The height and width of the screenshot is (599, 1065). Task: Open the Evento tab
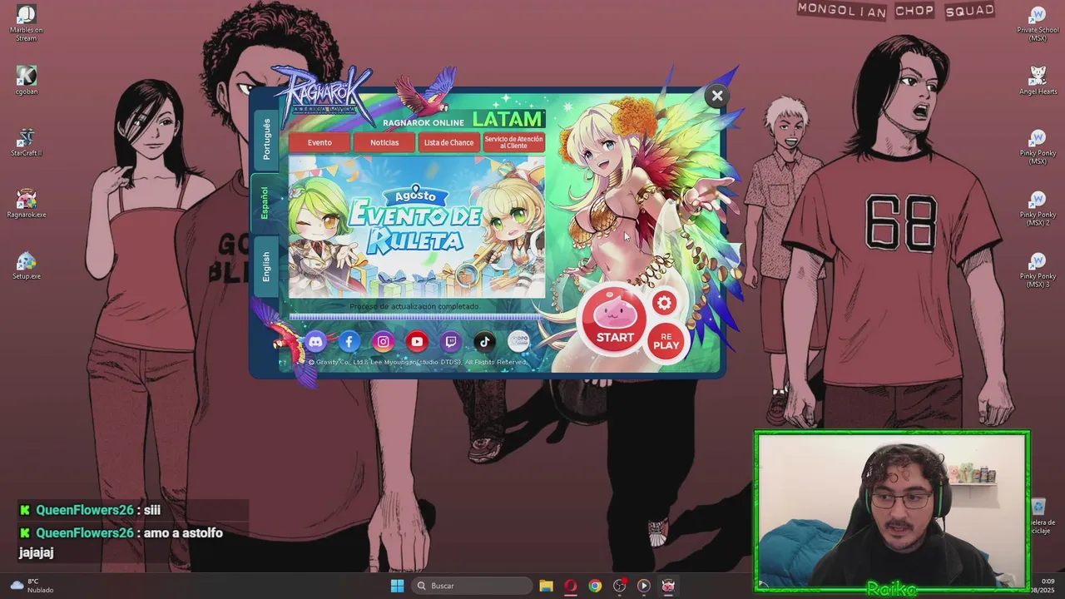tap(319, 142)
